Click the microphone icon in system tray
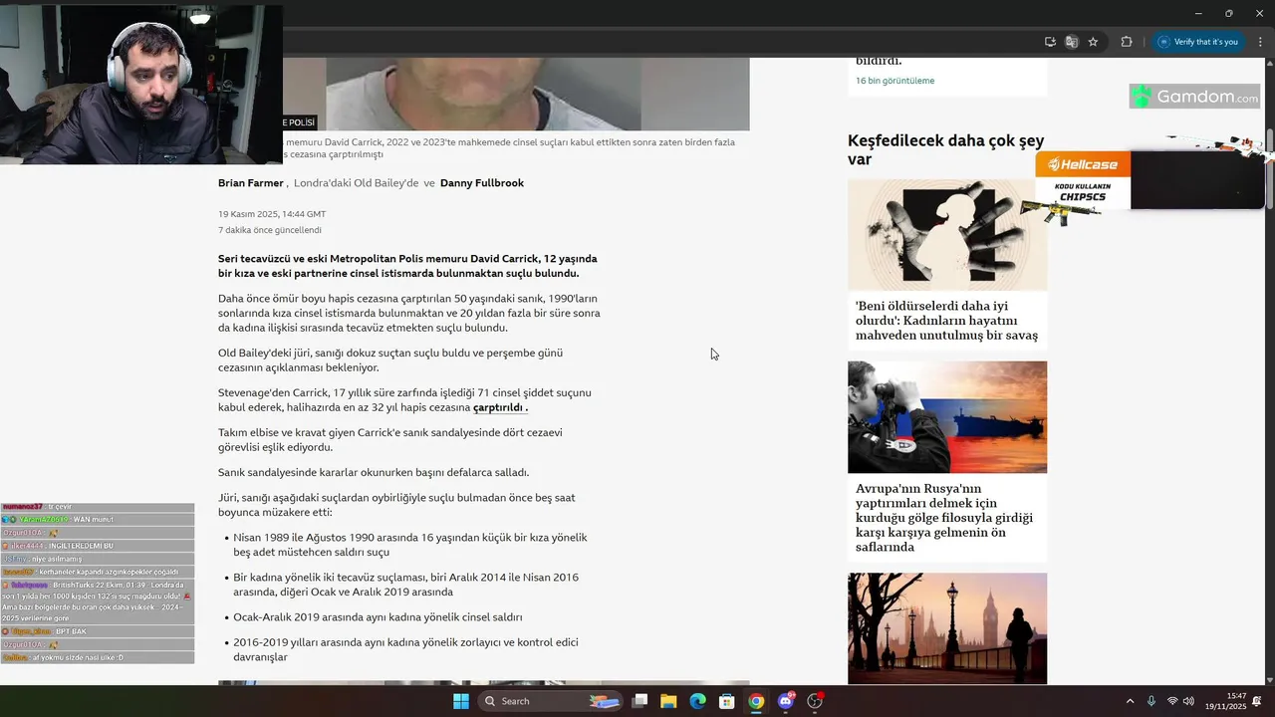1275x717 pixels. [1151, 701]
